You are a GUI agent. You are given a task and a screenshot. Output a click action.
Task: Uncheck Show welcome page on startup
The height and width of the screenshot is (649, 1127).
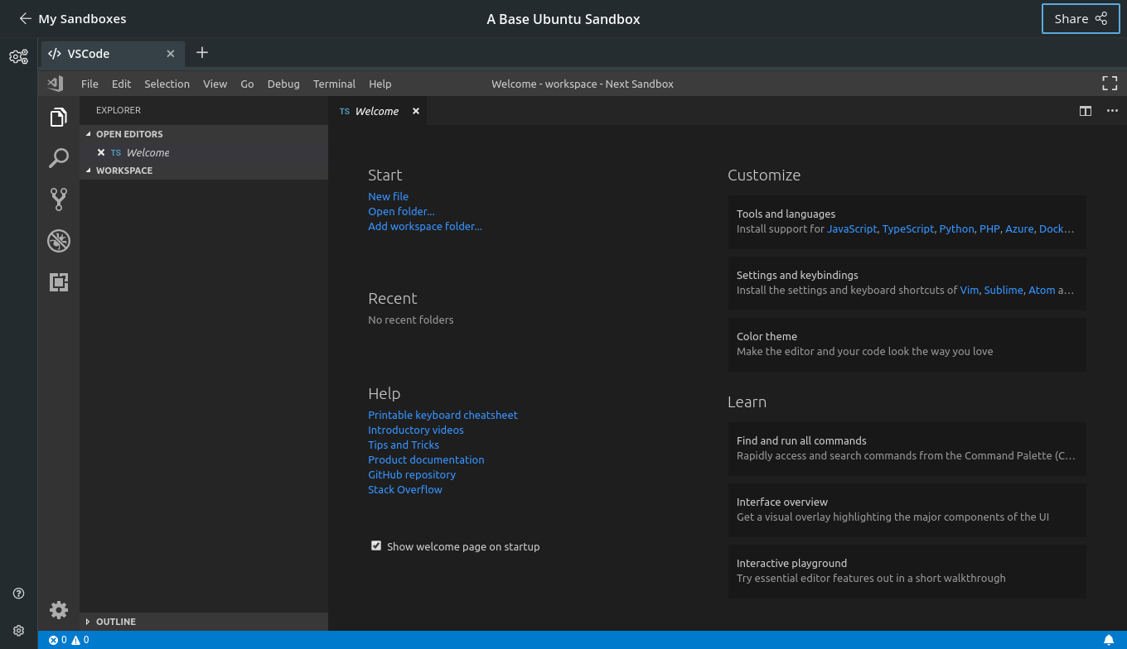pyautogui.click(x=376, y=546)
